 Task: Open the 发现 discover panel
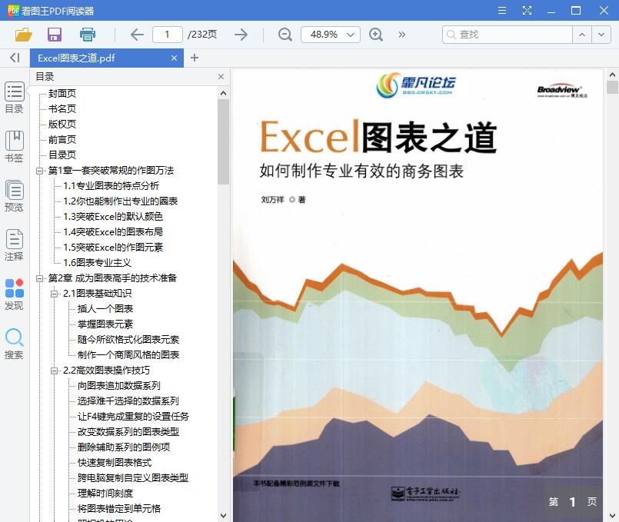point(14,294)
